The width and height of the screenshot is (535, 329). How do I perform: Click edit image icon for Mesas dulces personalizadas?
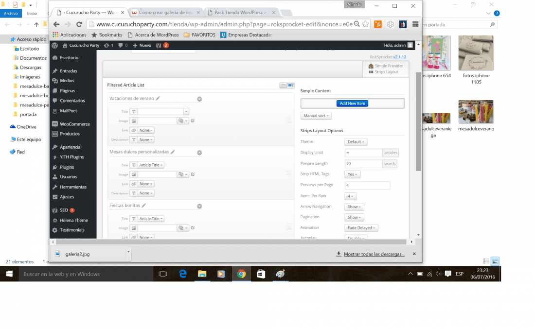click(193, 174)
